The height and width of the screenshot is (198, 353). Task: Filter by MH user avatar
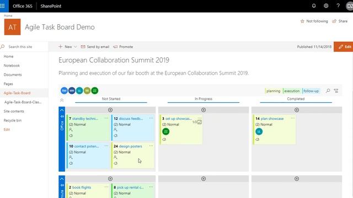tap(72, 91)
